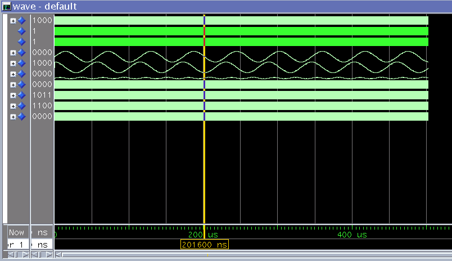This screenshot has width=452, height=261.
Task: Select the diamond icon of the flat noisy 0000 signal
Action: click(21, 74)
